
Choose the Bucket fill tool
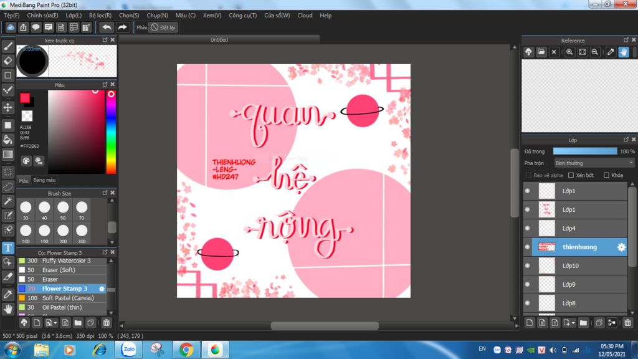coord(7,140)
